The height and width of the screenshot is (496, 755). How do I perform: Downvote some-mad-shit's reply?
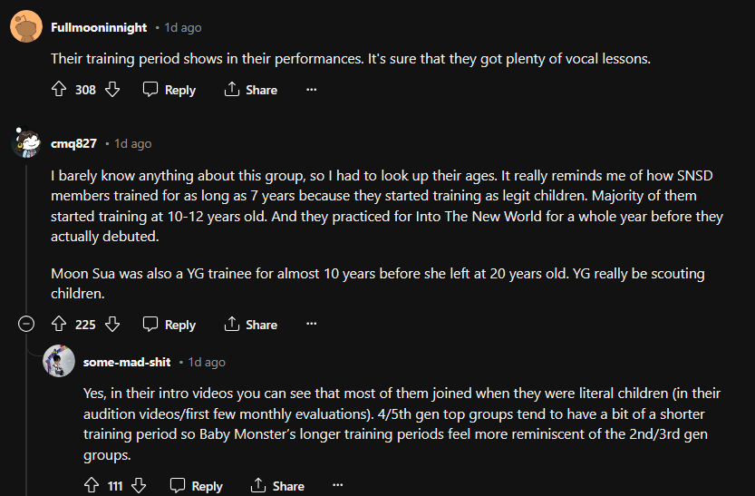click(x=139, y=486)
